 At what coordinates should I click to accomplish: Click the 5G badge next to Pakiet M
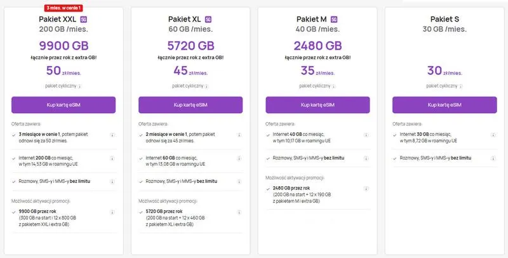coord(334,20)
